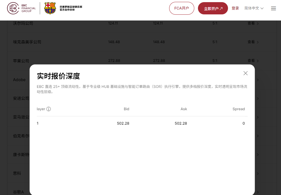Click the chevron beside 沃尔玛公司 查看 link
Screen dimensions: 281x195
click(257, 23)
